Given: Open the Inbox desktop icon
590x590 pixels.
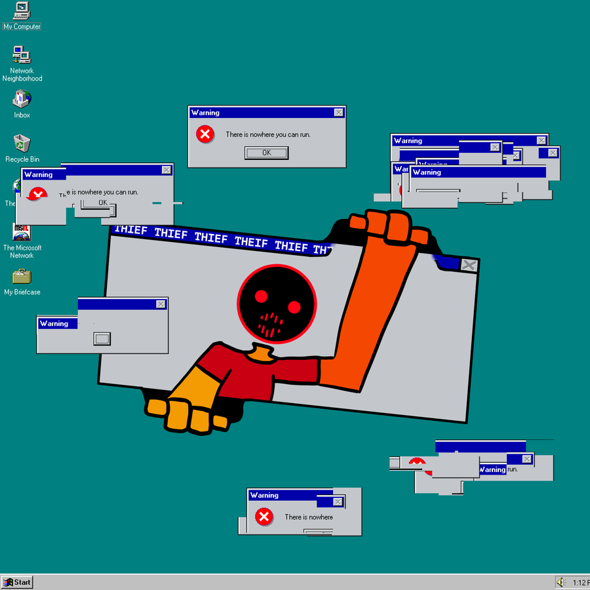Looking at the screenshot, I should coord(22,104).
